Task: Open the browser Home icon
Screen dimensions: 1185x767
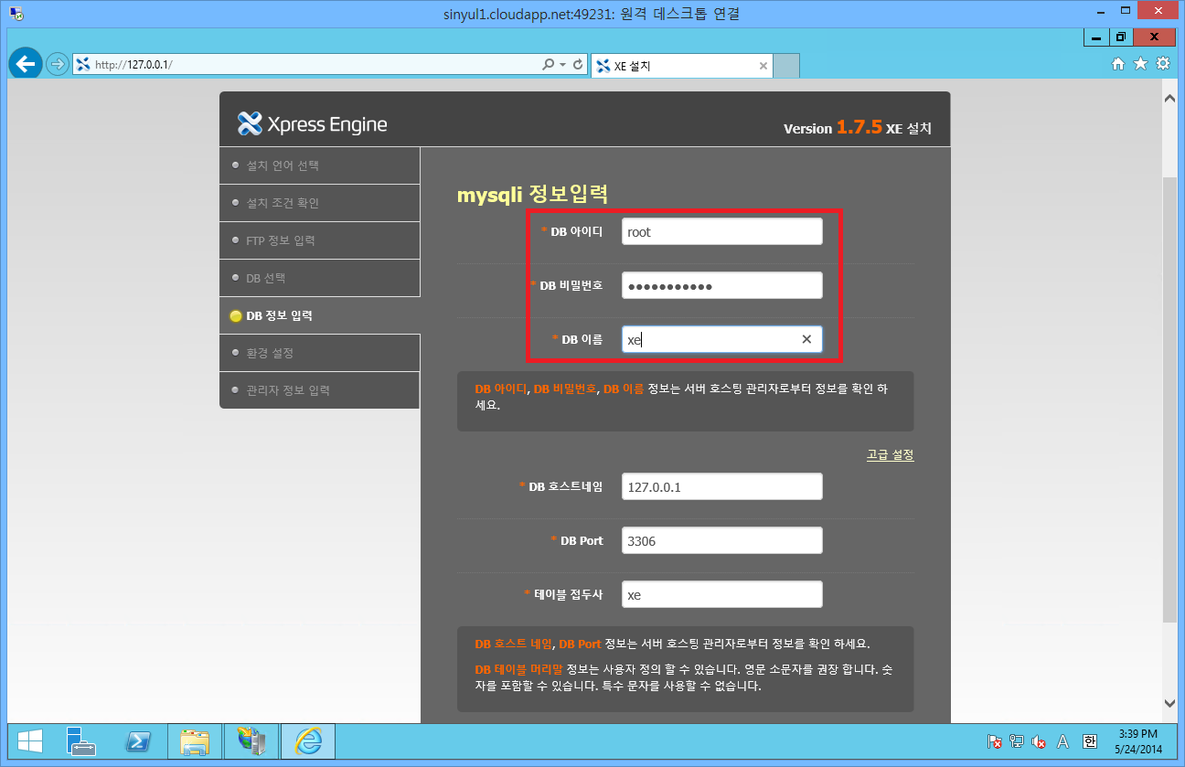Action: pyautogui.click(x=1117, y=64)
